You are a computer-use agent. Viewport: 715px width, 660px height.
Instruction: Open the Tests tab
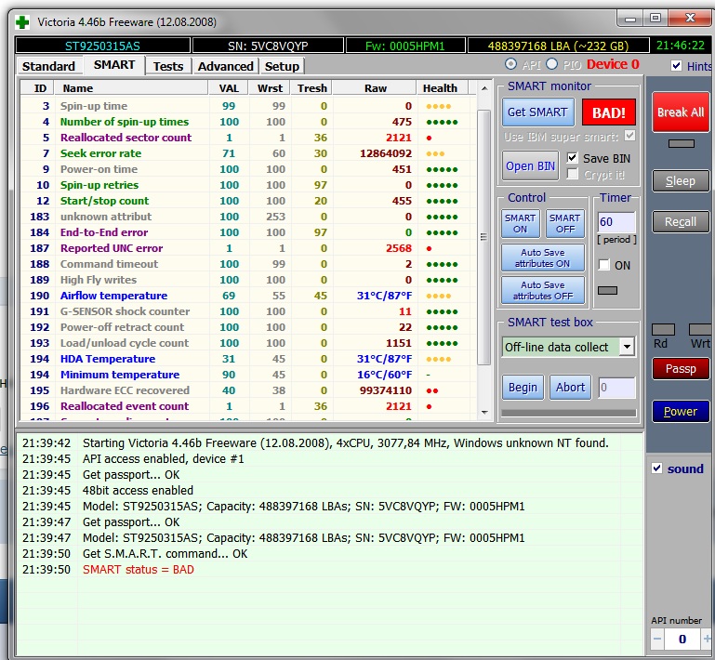pyautogui.click(x=168, y=67)
